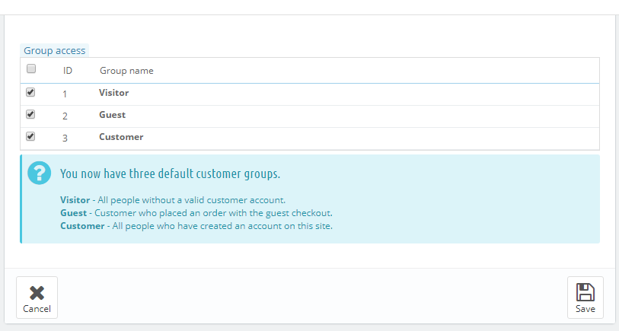The height and width of the screenshot is (331, 619).
Task: Uncheck the Customer group checkbox
Action: pos(30,136)
